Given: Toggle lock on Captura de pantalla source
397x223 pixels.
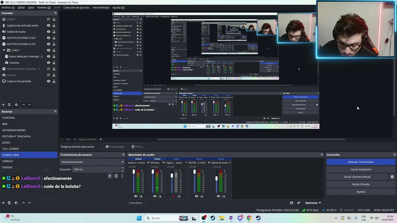Looking at the screenshot, I should click(x=54, y=81).
